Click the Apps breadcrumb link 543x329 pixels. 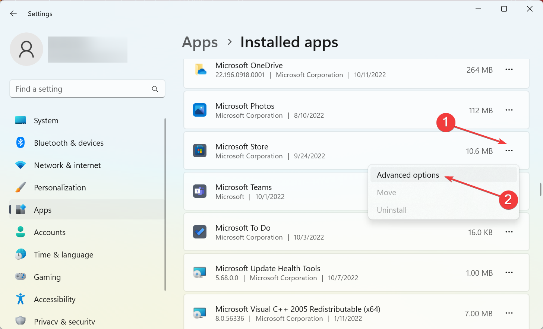click(x=200, y=42)
